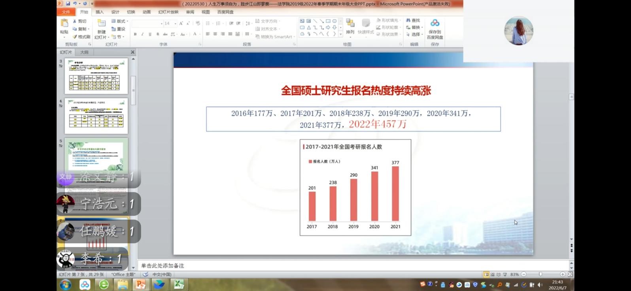
Task: Select the Format Painter (格式刷) tool
Action: click(x=81, y=37)
